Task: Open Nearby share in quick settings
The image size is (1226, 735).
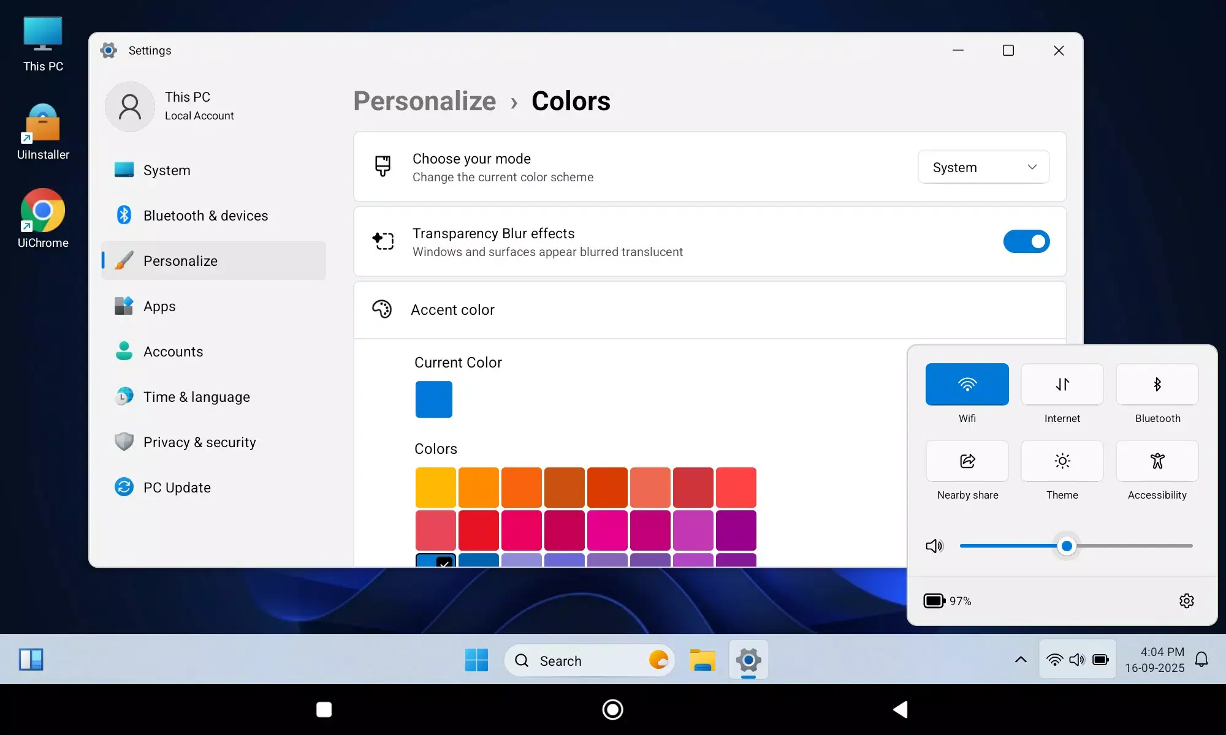Action: point(966,461)
